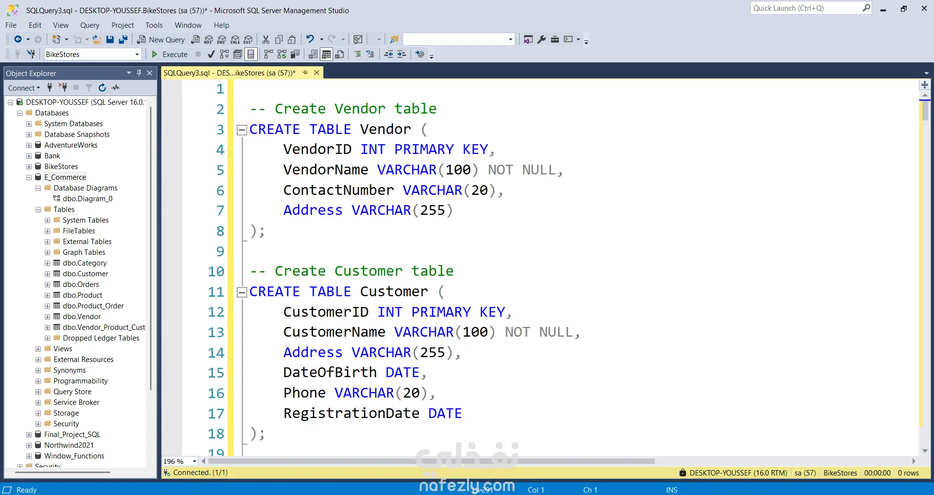Open the empty Find combo box dropdown
The image size is (934, 495).
(510, 39)
